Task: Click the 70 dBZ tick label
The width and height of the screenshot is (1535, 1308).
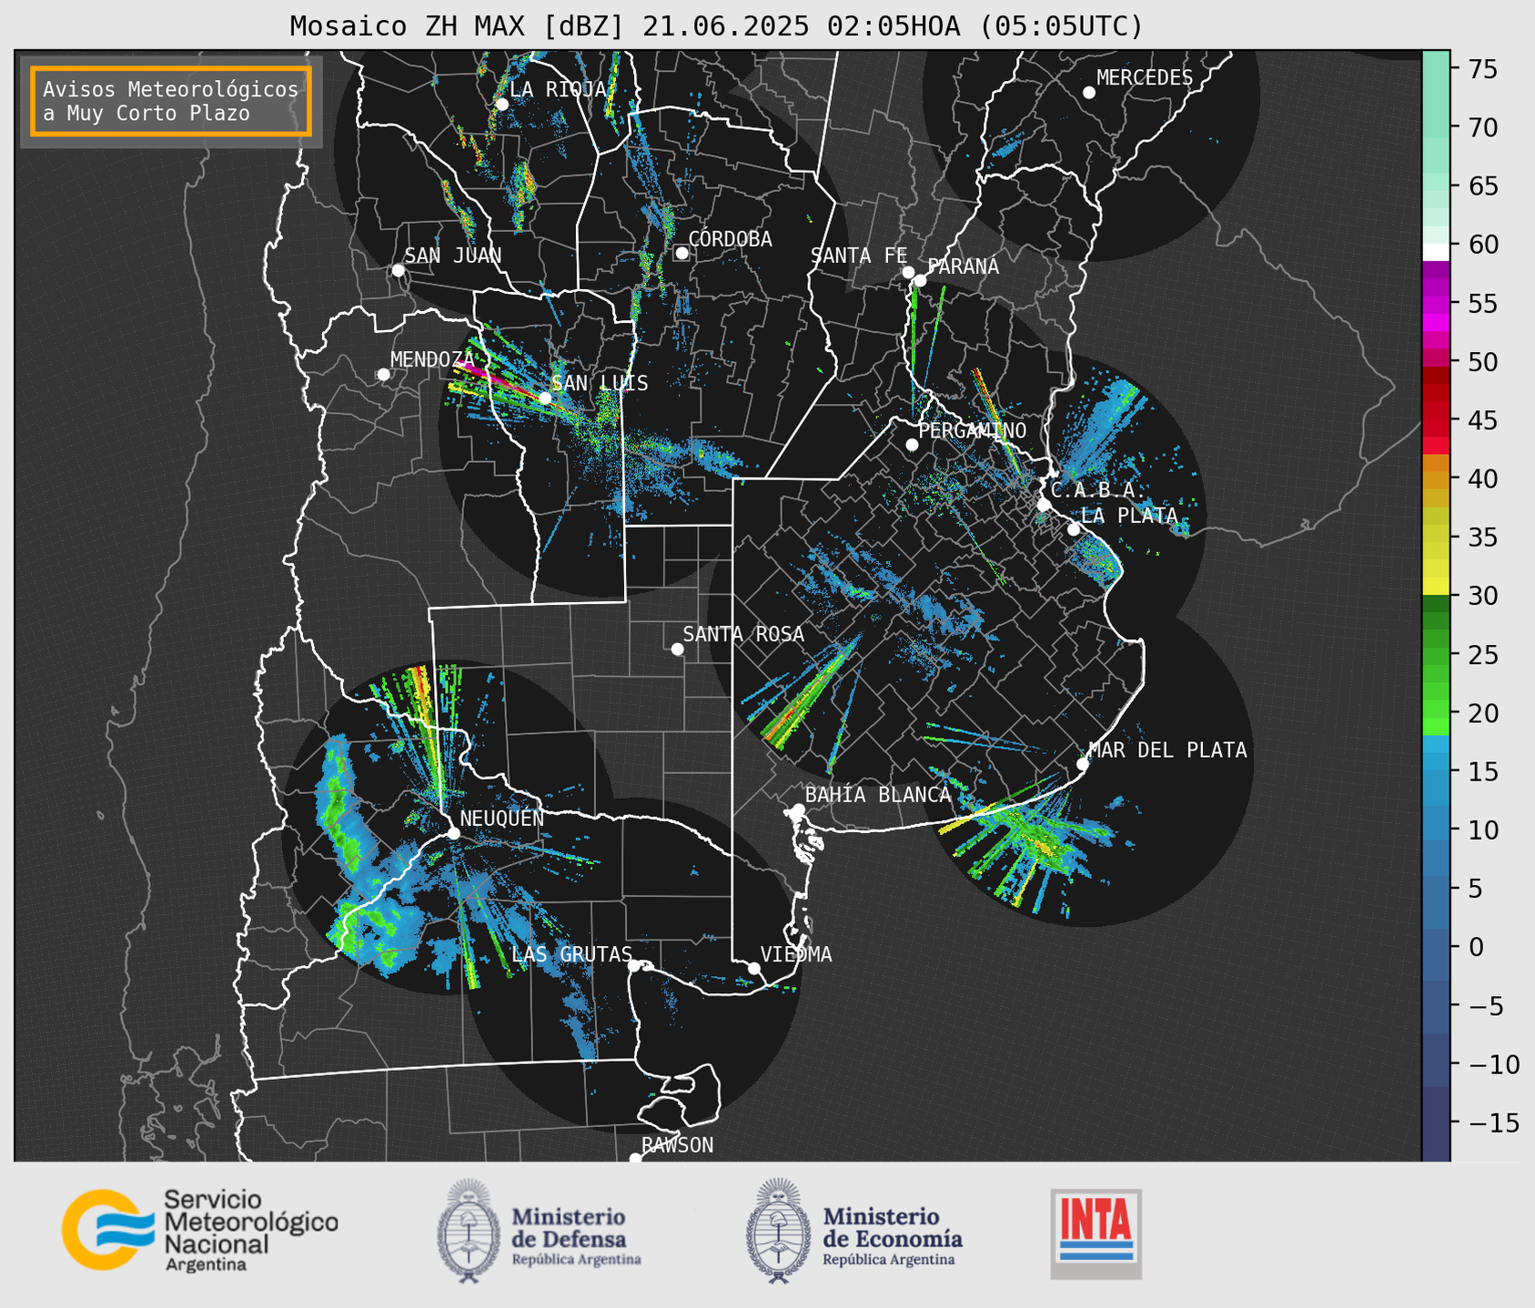Action: [1483, 128]
